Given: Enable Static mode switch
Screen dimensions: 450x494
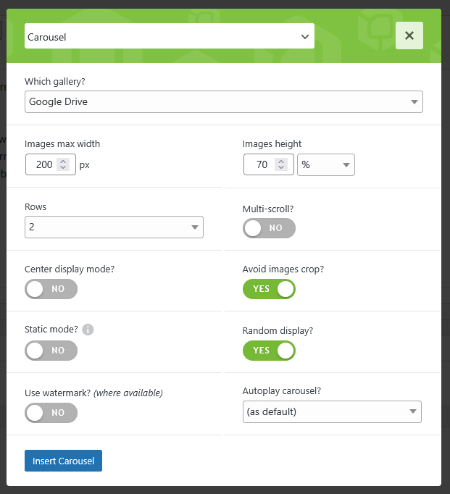Looking at the screenshot, I should click(51, 351).
